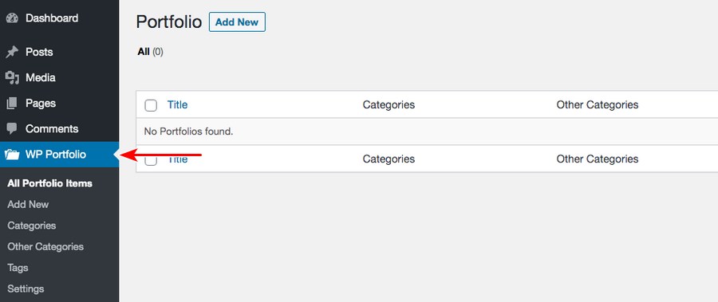
Task: Open All Portfolio Items submenu entry
Action: point(50,183)
